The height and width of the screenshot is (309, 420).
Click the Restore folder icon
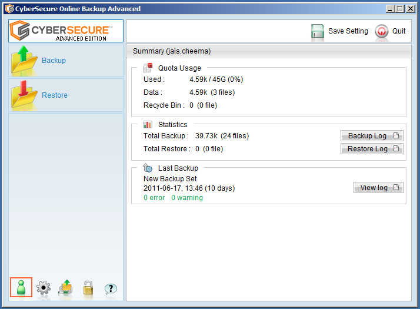pyautogui.click(x=24, y=95)
